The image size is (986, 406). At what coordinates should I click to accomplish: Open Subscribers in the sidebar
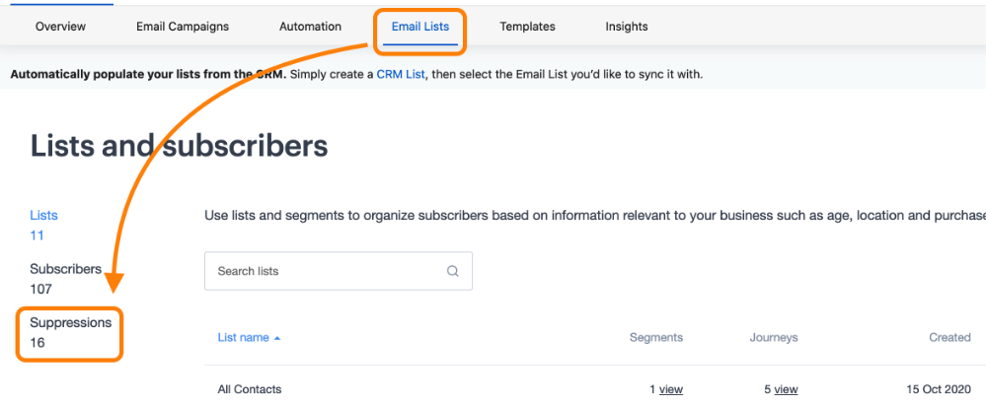click(x=65, y=269)
